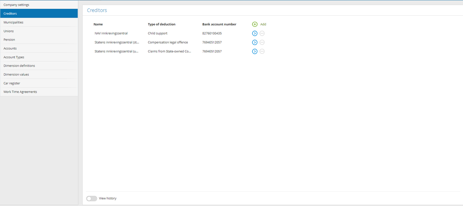Go to Unions section
This screenshot has width=463, height=206.
click(x=39, y=31)
